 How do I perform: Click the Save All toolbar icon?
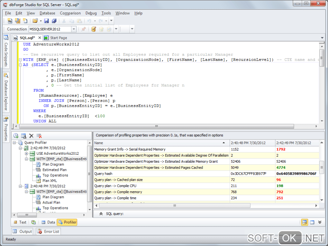pos(54,21)
